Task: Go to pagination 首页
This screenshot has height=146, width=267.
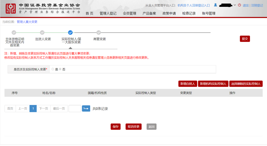Action: tap(10, 109)
